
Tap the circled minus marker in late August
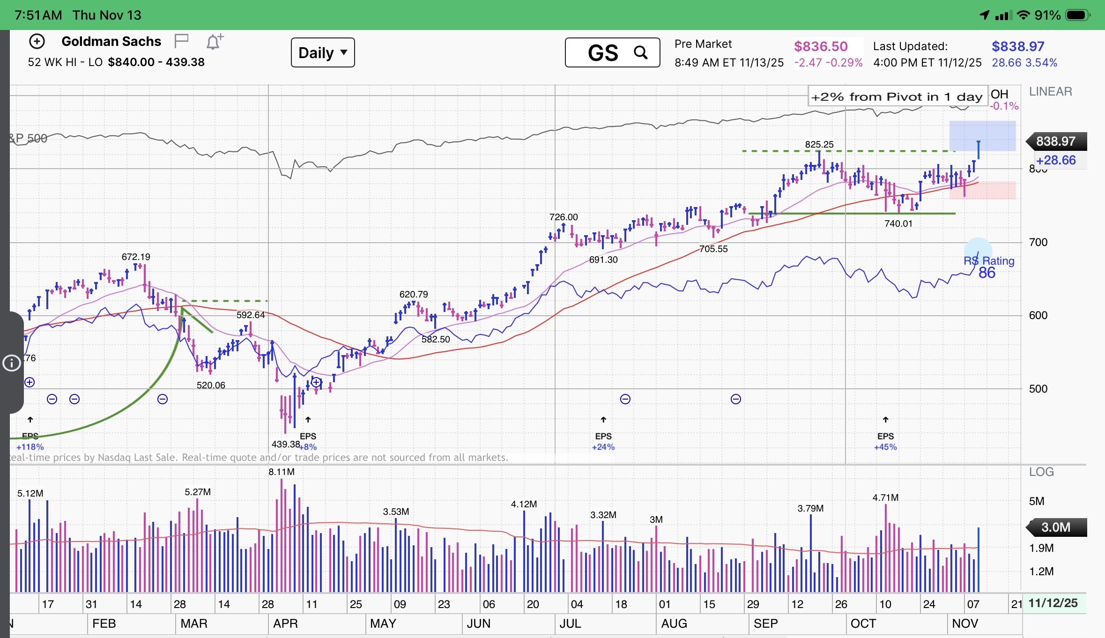736,399
